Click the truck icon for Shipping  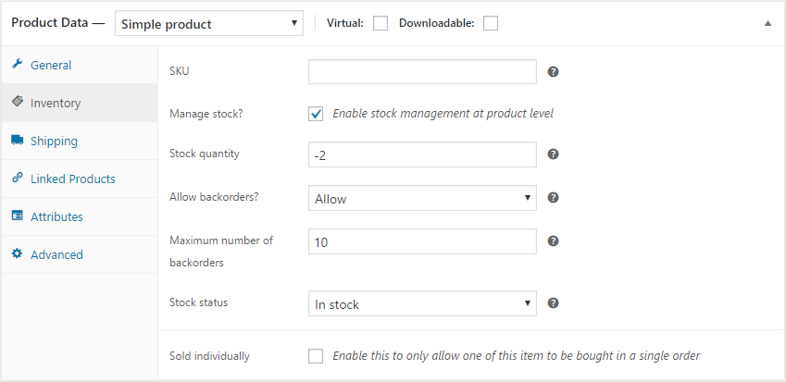(x=17, y=141)
